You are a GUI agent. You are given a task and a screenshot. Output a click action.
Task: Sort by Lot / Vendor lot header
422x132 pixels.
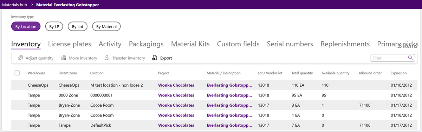click(270, 73)
